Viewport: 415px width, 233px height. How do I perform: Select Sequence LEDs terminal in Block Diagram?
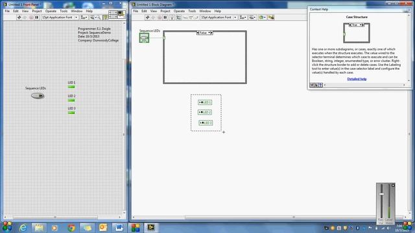pyautogui.click(x=144, y=38)
